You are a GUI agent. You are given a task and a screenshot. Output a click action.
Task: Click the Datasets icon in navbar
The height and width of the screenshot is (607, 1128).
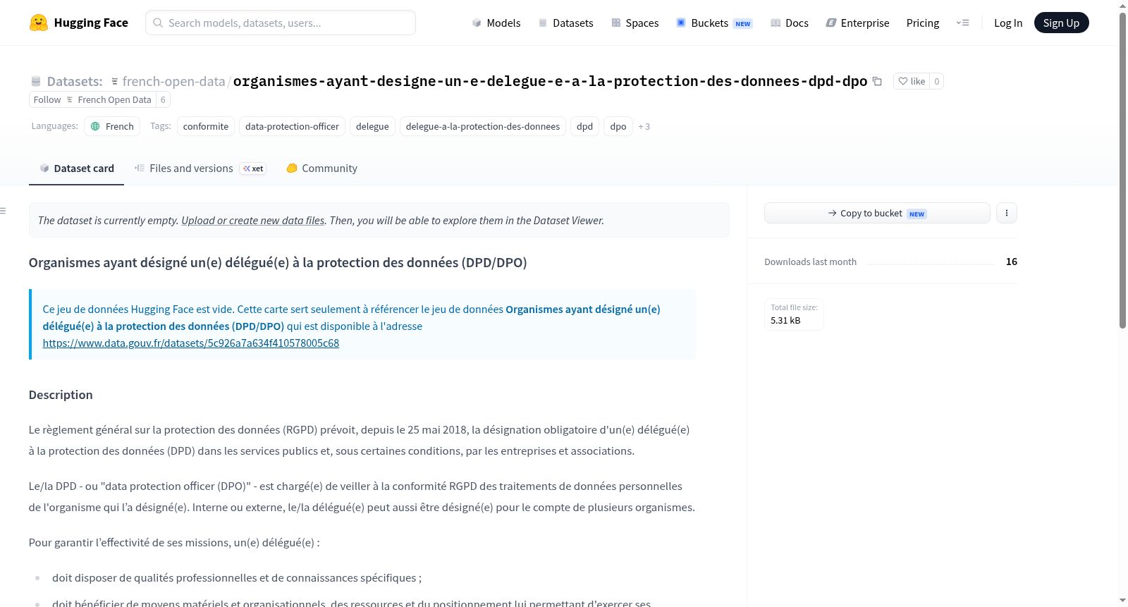click(543, 23)
